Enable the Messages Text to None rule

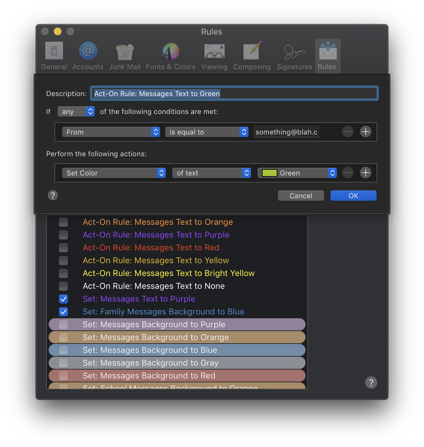point(63,286)
